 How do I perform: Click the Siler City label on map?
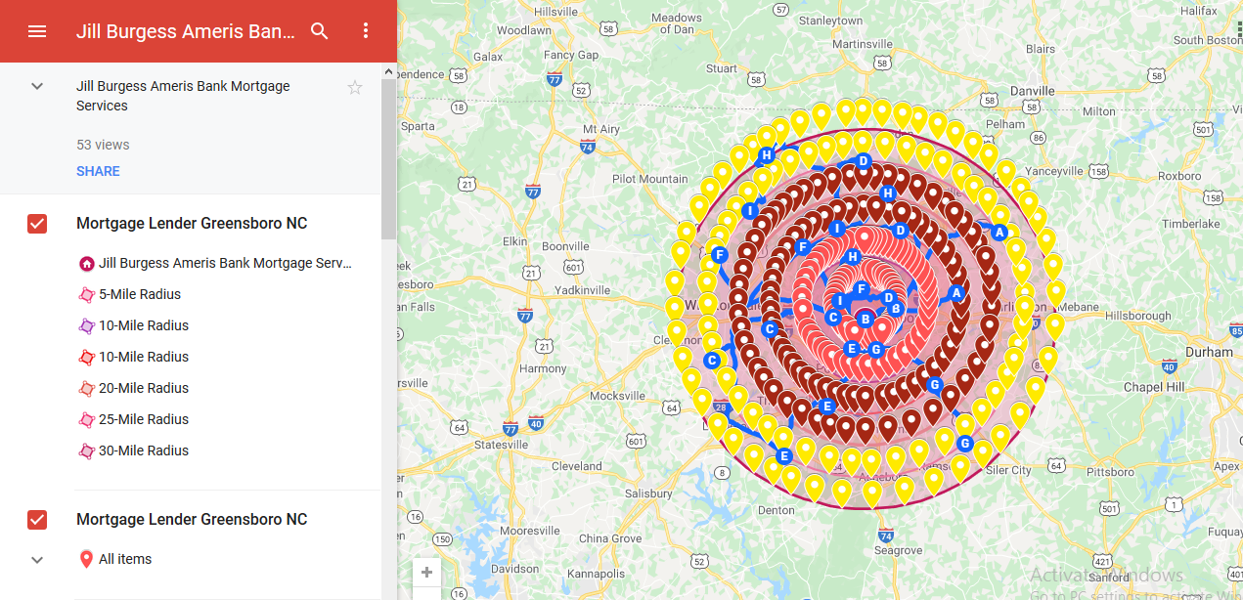click(1008, 470)
